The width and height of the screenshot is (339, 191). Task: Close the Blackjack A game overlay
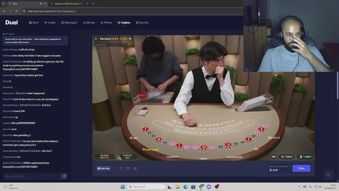[x=96, y=39]
